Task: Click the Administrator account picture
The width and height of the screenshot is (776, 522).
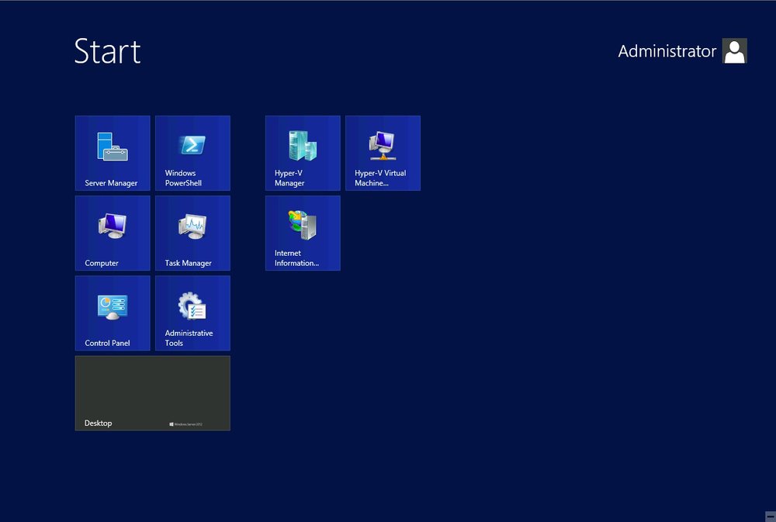Action: (x=734, y=51)
